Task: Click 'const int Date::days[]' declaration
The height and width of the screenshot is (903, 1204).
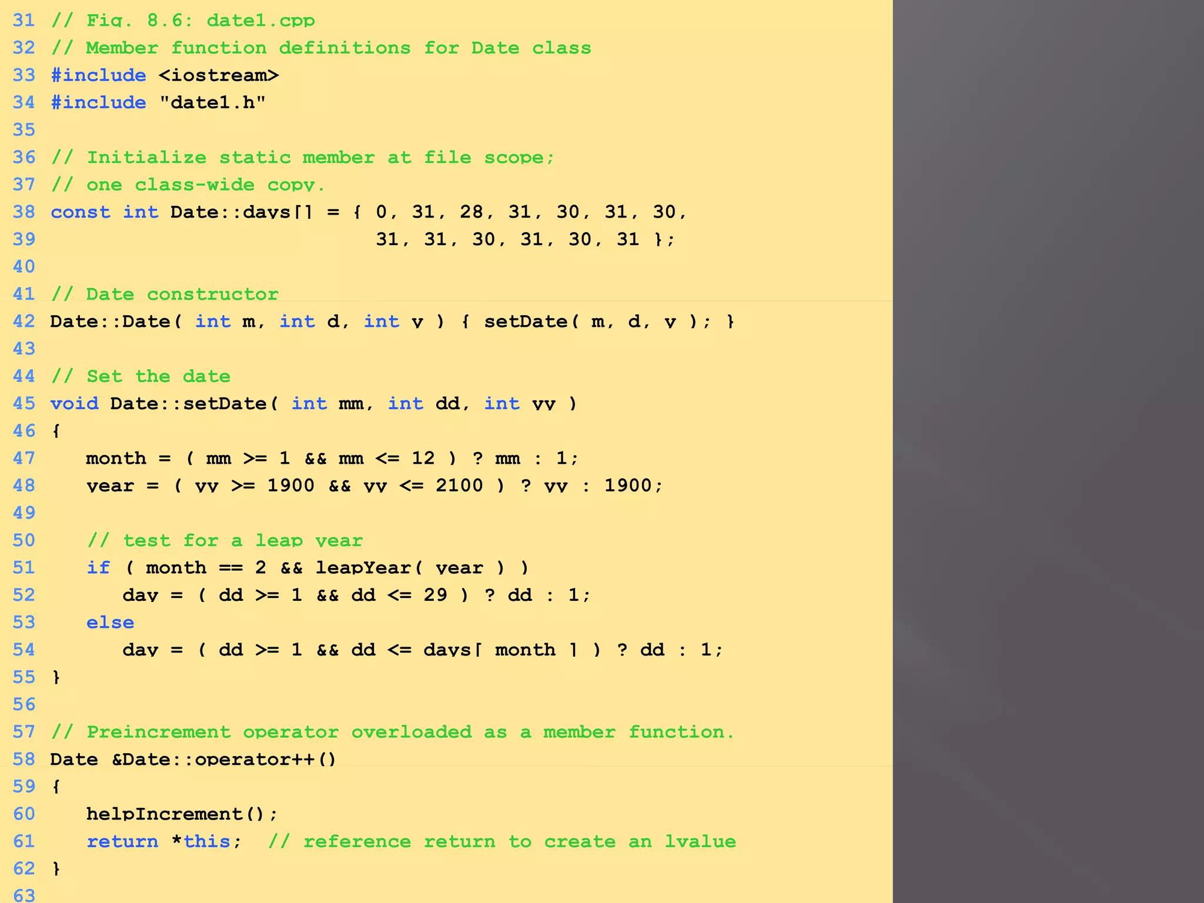Action: [x=182, y=212]
